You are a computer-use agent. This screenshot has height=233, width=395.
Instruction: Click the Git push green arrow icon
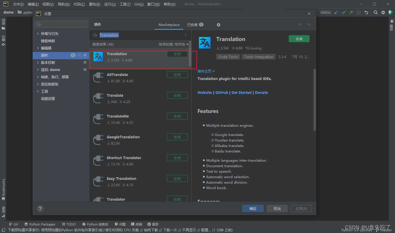pos(351,12)
